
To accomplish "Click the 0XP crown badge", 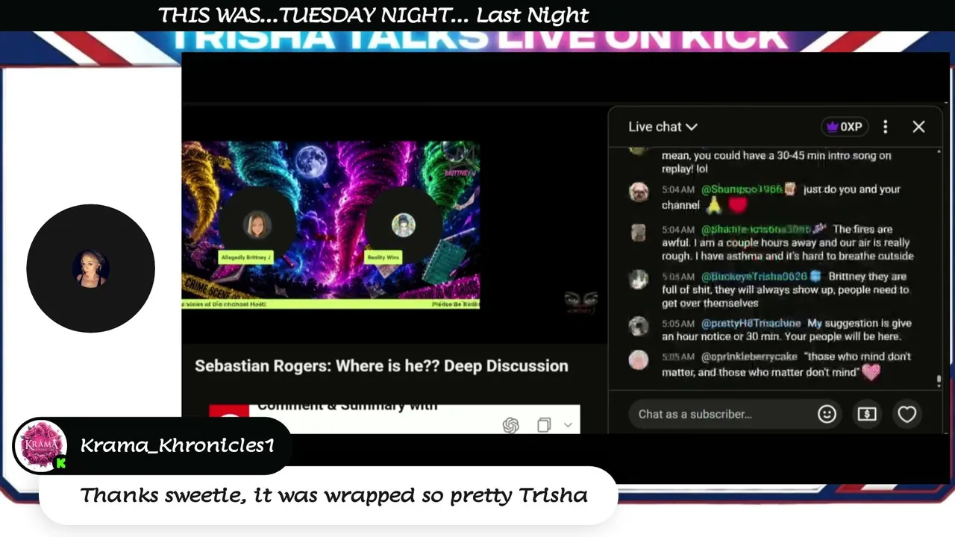I will tap(844, 127).
